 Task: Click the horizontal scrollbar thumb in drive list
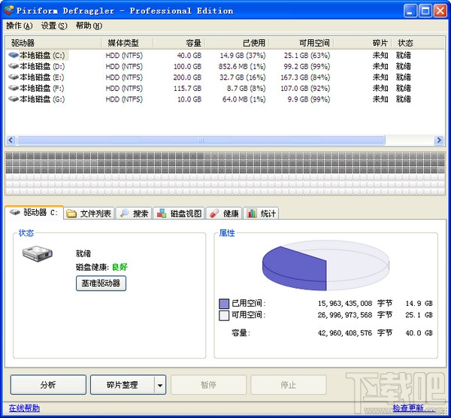[x=201, y=141]
